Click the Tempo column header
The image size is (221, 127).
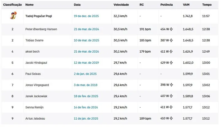[207, 5]
